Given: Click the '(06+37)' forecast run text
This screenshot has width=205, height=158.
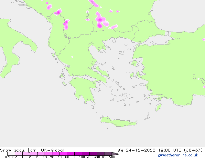Looking at the screenshot, I should pyautogui.click(x=193, y=150).
